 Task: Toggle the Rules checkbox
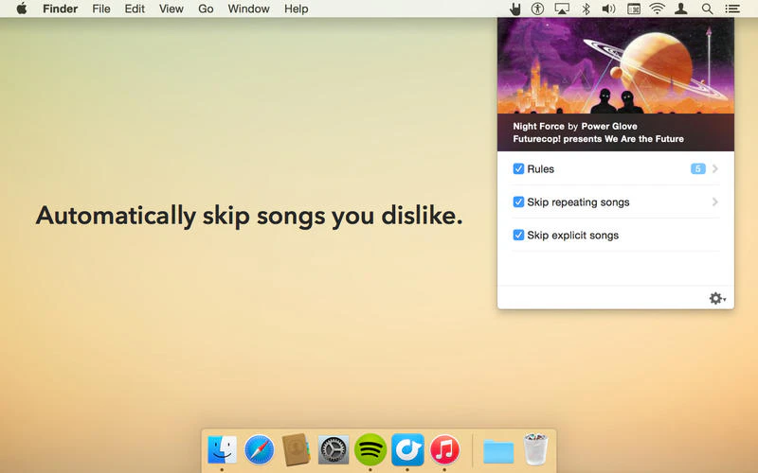pos(518,169)
